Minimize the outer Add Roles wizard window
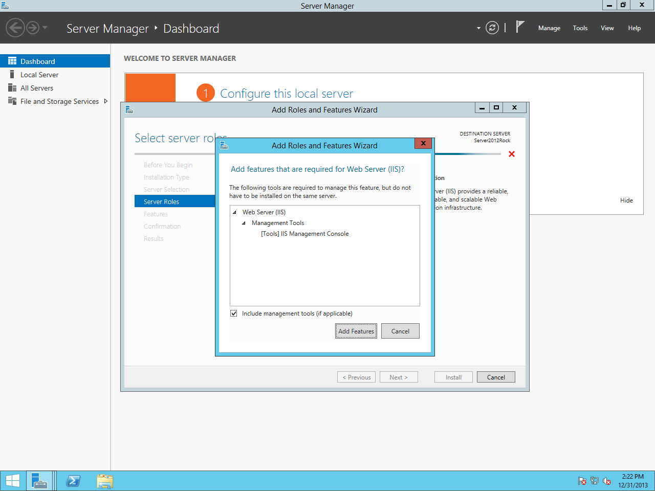655x491 pixels. pyautogui.click(x=482, y=107)
